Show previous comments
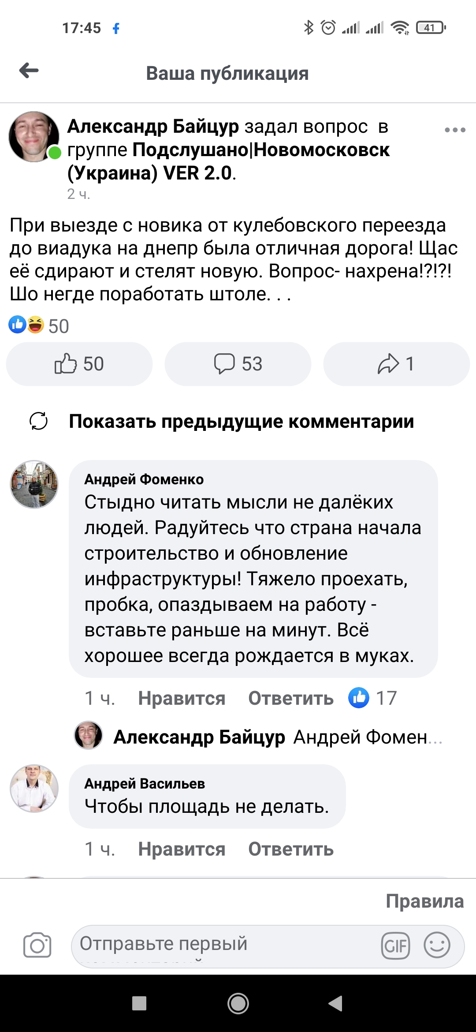This screenshot has width=476, height=1032. click(x=241, y=422)
